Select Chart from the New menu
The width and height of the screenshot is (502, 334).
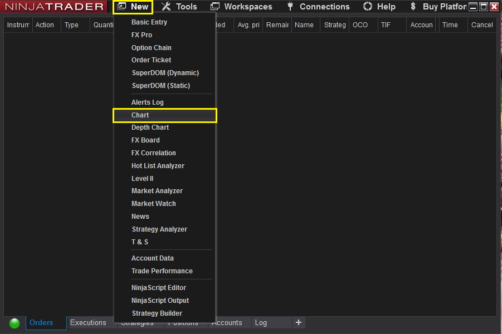[x=140, y=115]
